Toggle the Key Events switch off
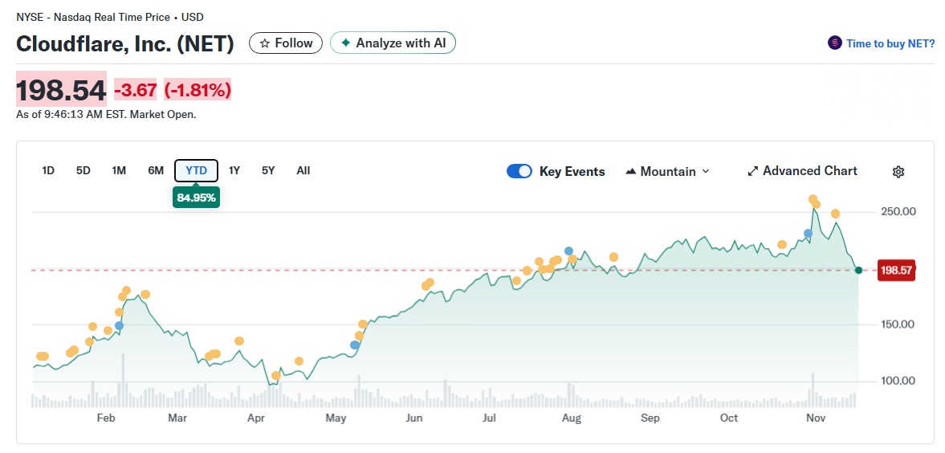Image resolution: width=945 pixels, height=453 pixels. [x=519, y=171]
